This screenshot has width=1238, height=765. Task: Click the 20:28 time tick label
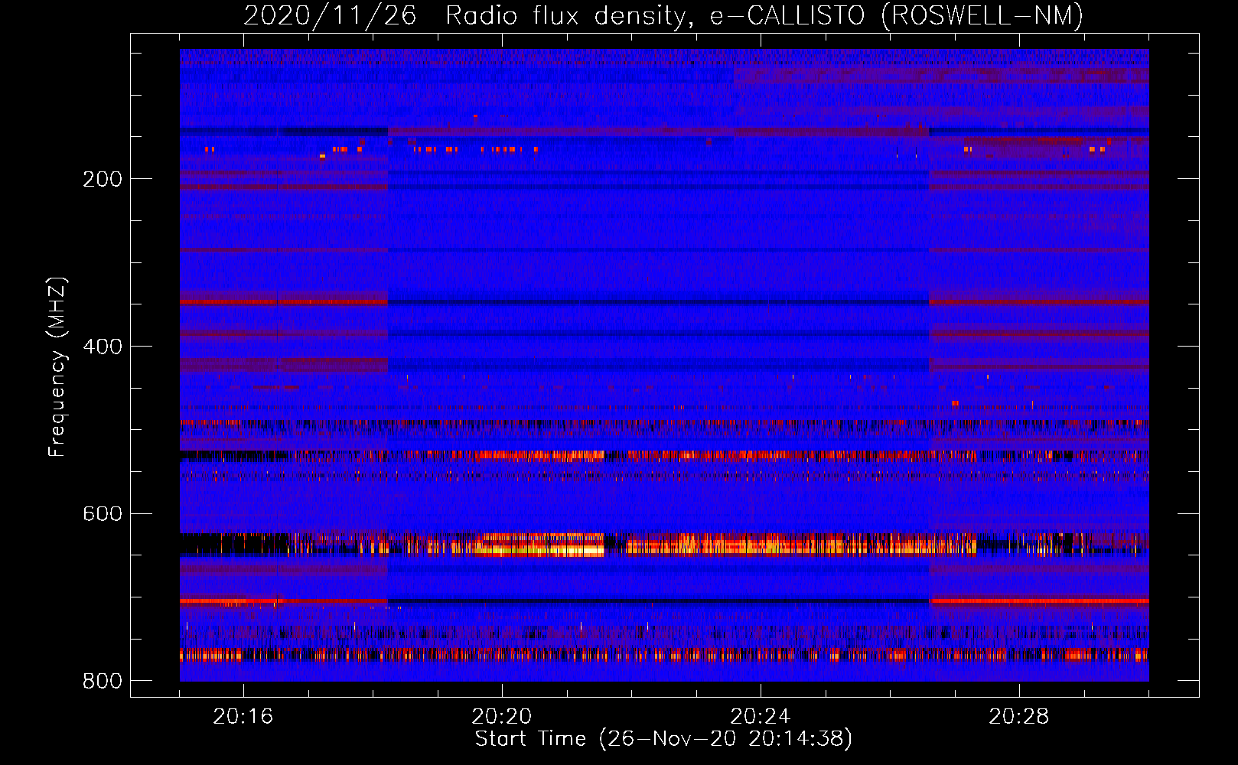point(1019,717)
